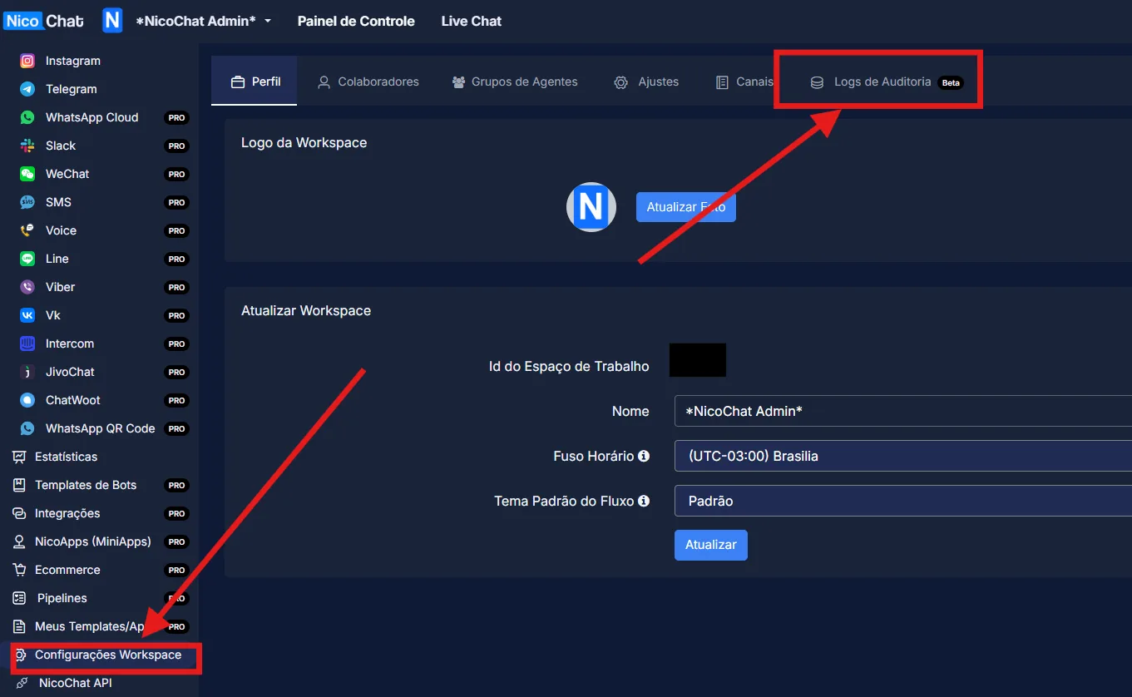Click the workspace logo avatar image

pyautogui.click(x=591, y=207)
